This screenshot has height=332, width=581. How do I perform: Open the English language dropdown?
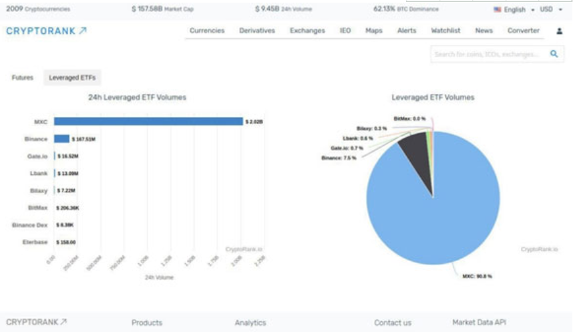519,9
